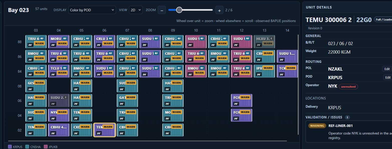Select the IPX container in row 13
392x149 pixels.
264,71
